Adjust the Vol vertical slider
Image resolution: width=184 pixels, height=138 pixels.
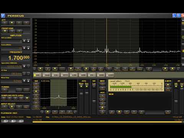click(182, 89)
